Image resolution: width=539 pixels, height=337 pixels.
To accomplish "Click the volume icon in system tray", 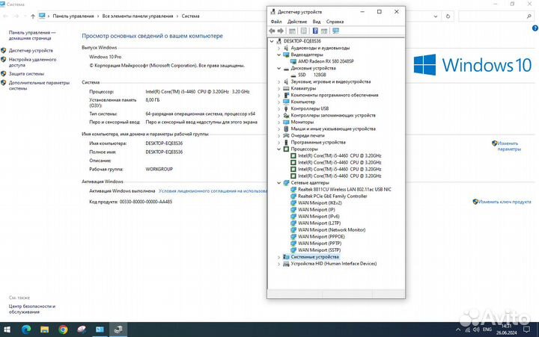I will pyautogui.click(x=476, y=330).
